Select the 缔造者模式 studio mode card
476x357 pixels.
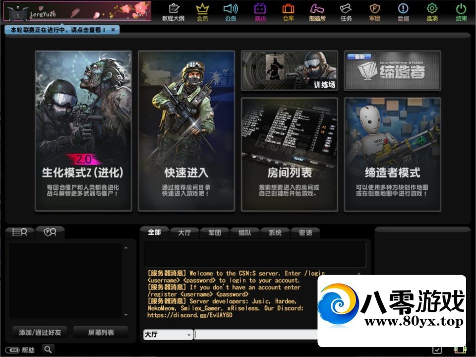coord(392,155)
